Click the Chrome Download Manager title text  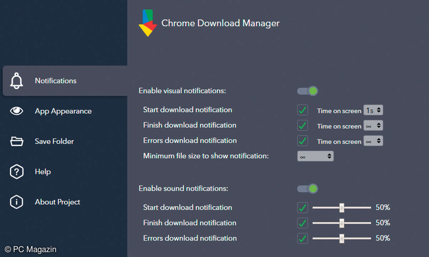tap(220, 23)
